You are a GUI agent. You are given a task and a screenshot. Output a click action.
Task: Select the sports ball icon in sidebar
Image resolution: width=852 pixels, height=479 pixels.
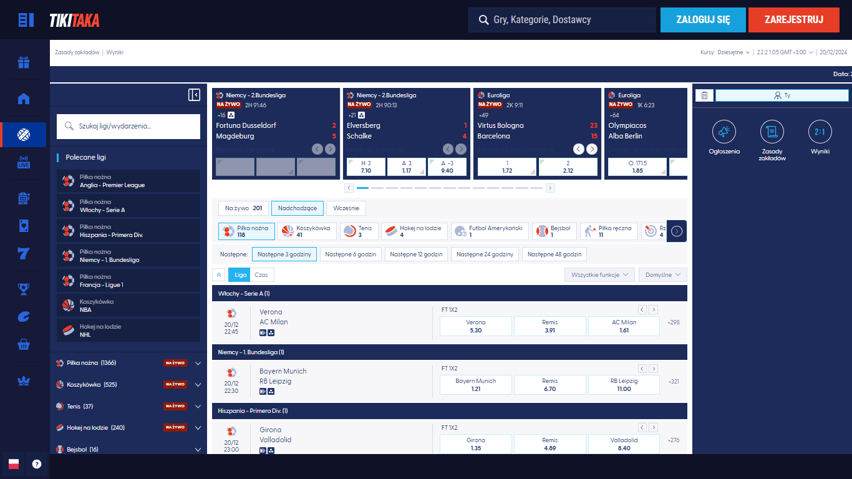(24, 134)
